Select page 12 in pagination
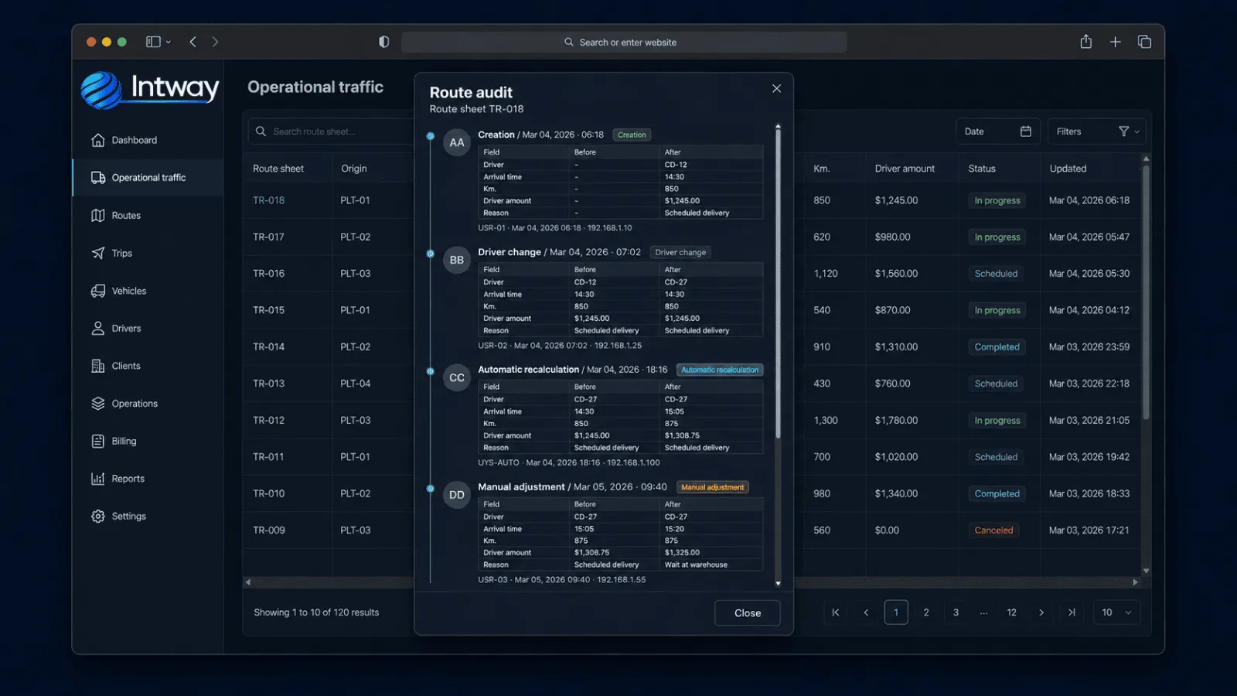1237x696 pixels. point(1011,612)
